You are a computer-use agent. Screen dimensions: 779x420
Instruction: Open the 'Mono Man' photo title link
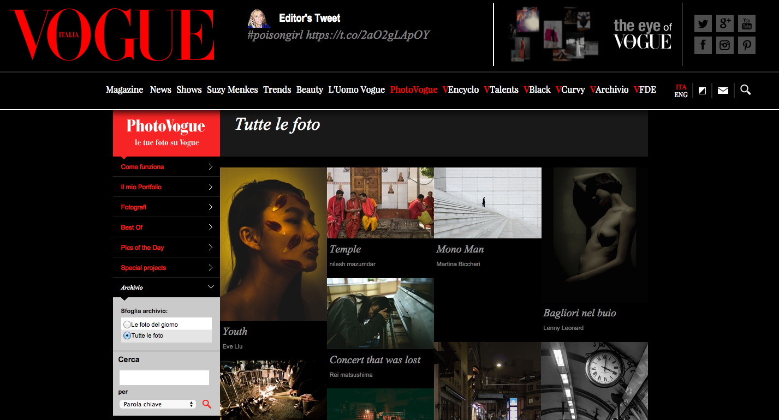[460, 249]
